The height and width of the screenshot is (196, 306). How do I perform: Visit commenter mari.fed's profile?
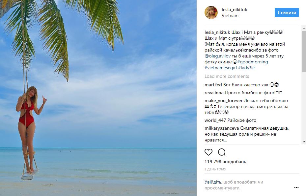tap(213, 85)
